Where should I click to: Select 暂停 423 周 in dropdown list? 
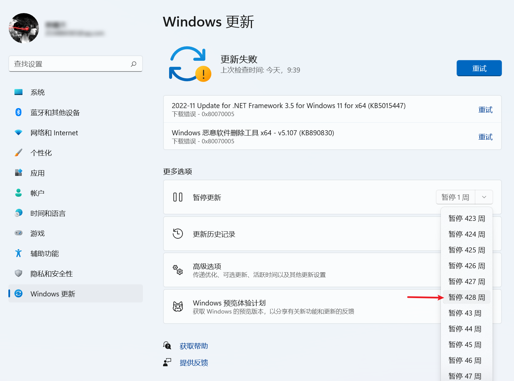[x=466, y=219]
